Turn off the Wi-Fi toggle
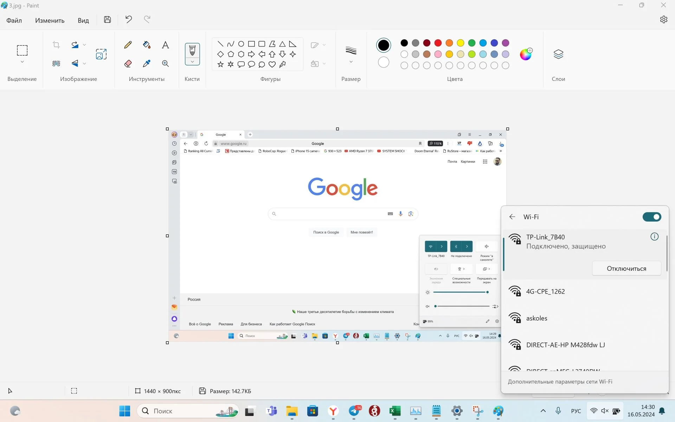This screenshot has height=422, width=675. (652, 217)
